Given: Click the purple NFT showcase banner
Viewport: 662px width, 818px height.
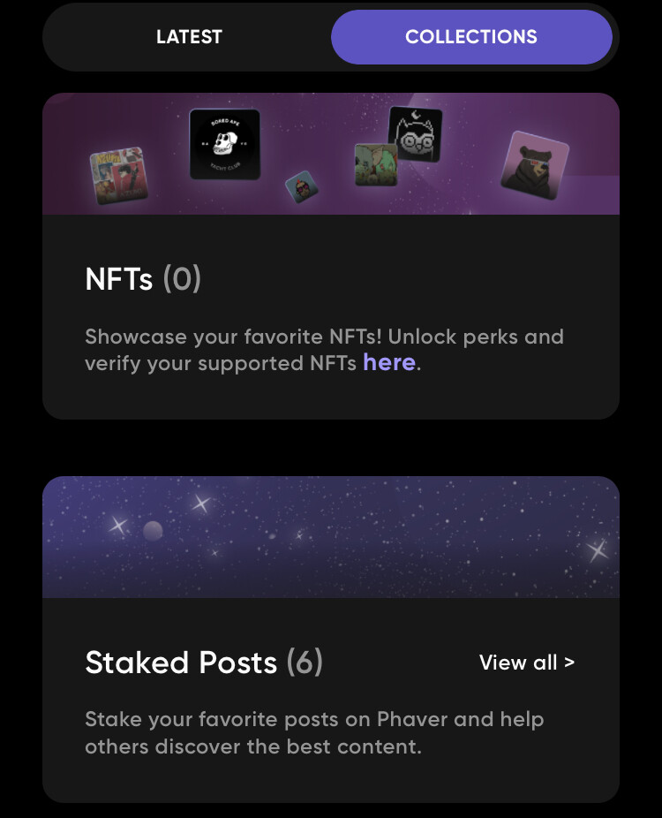Looking at the screenshot, I should tap(331, 154).
